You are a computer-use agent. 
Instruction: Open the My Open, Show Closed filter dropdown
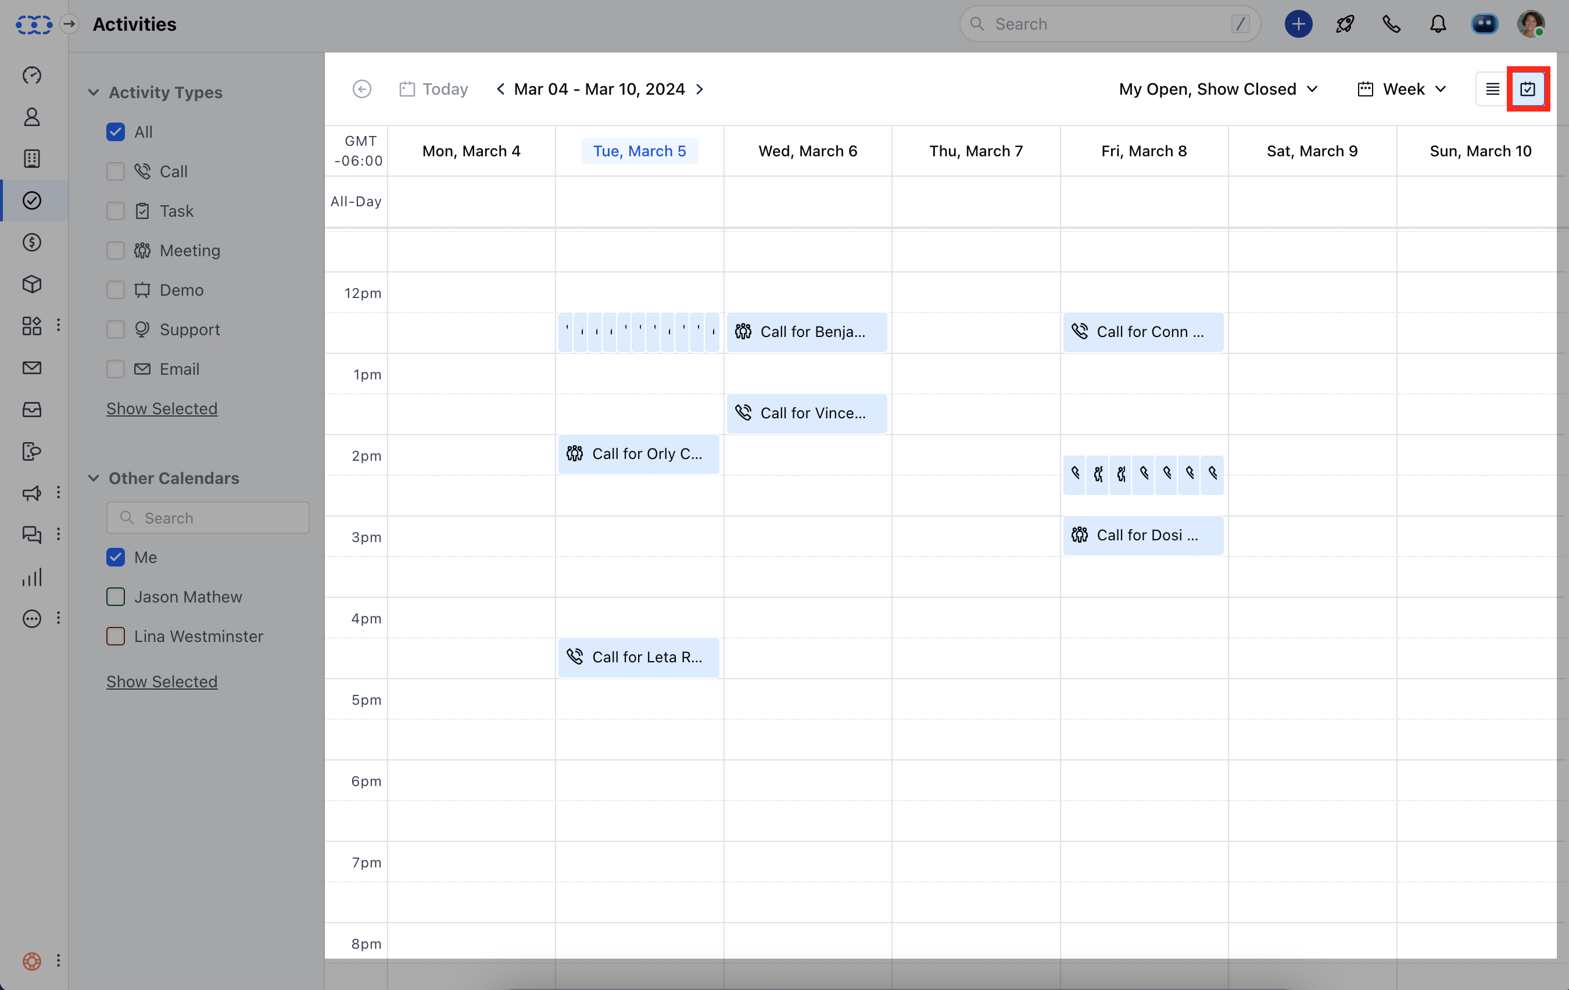click(x=1219, y=89)
